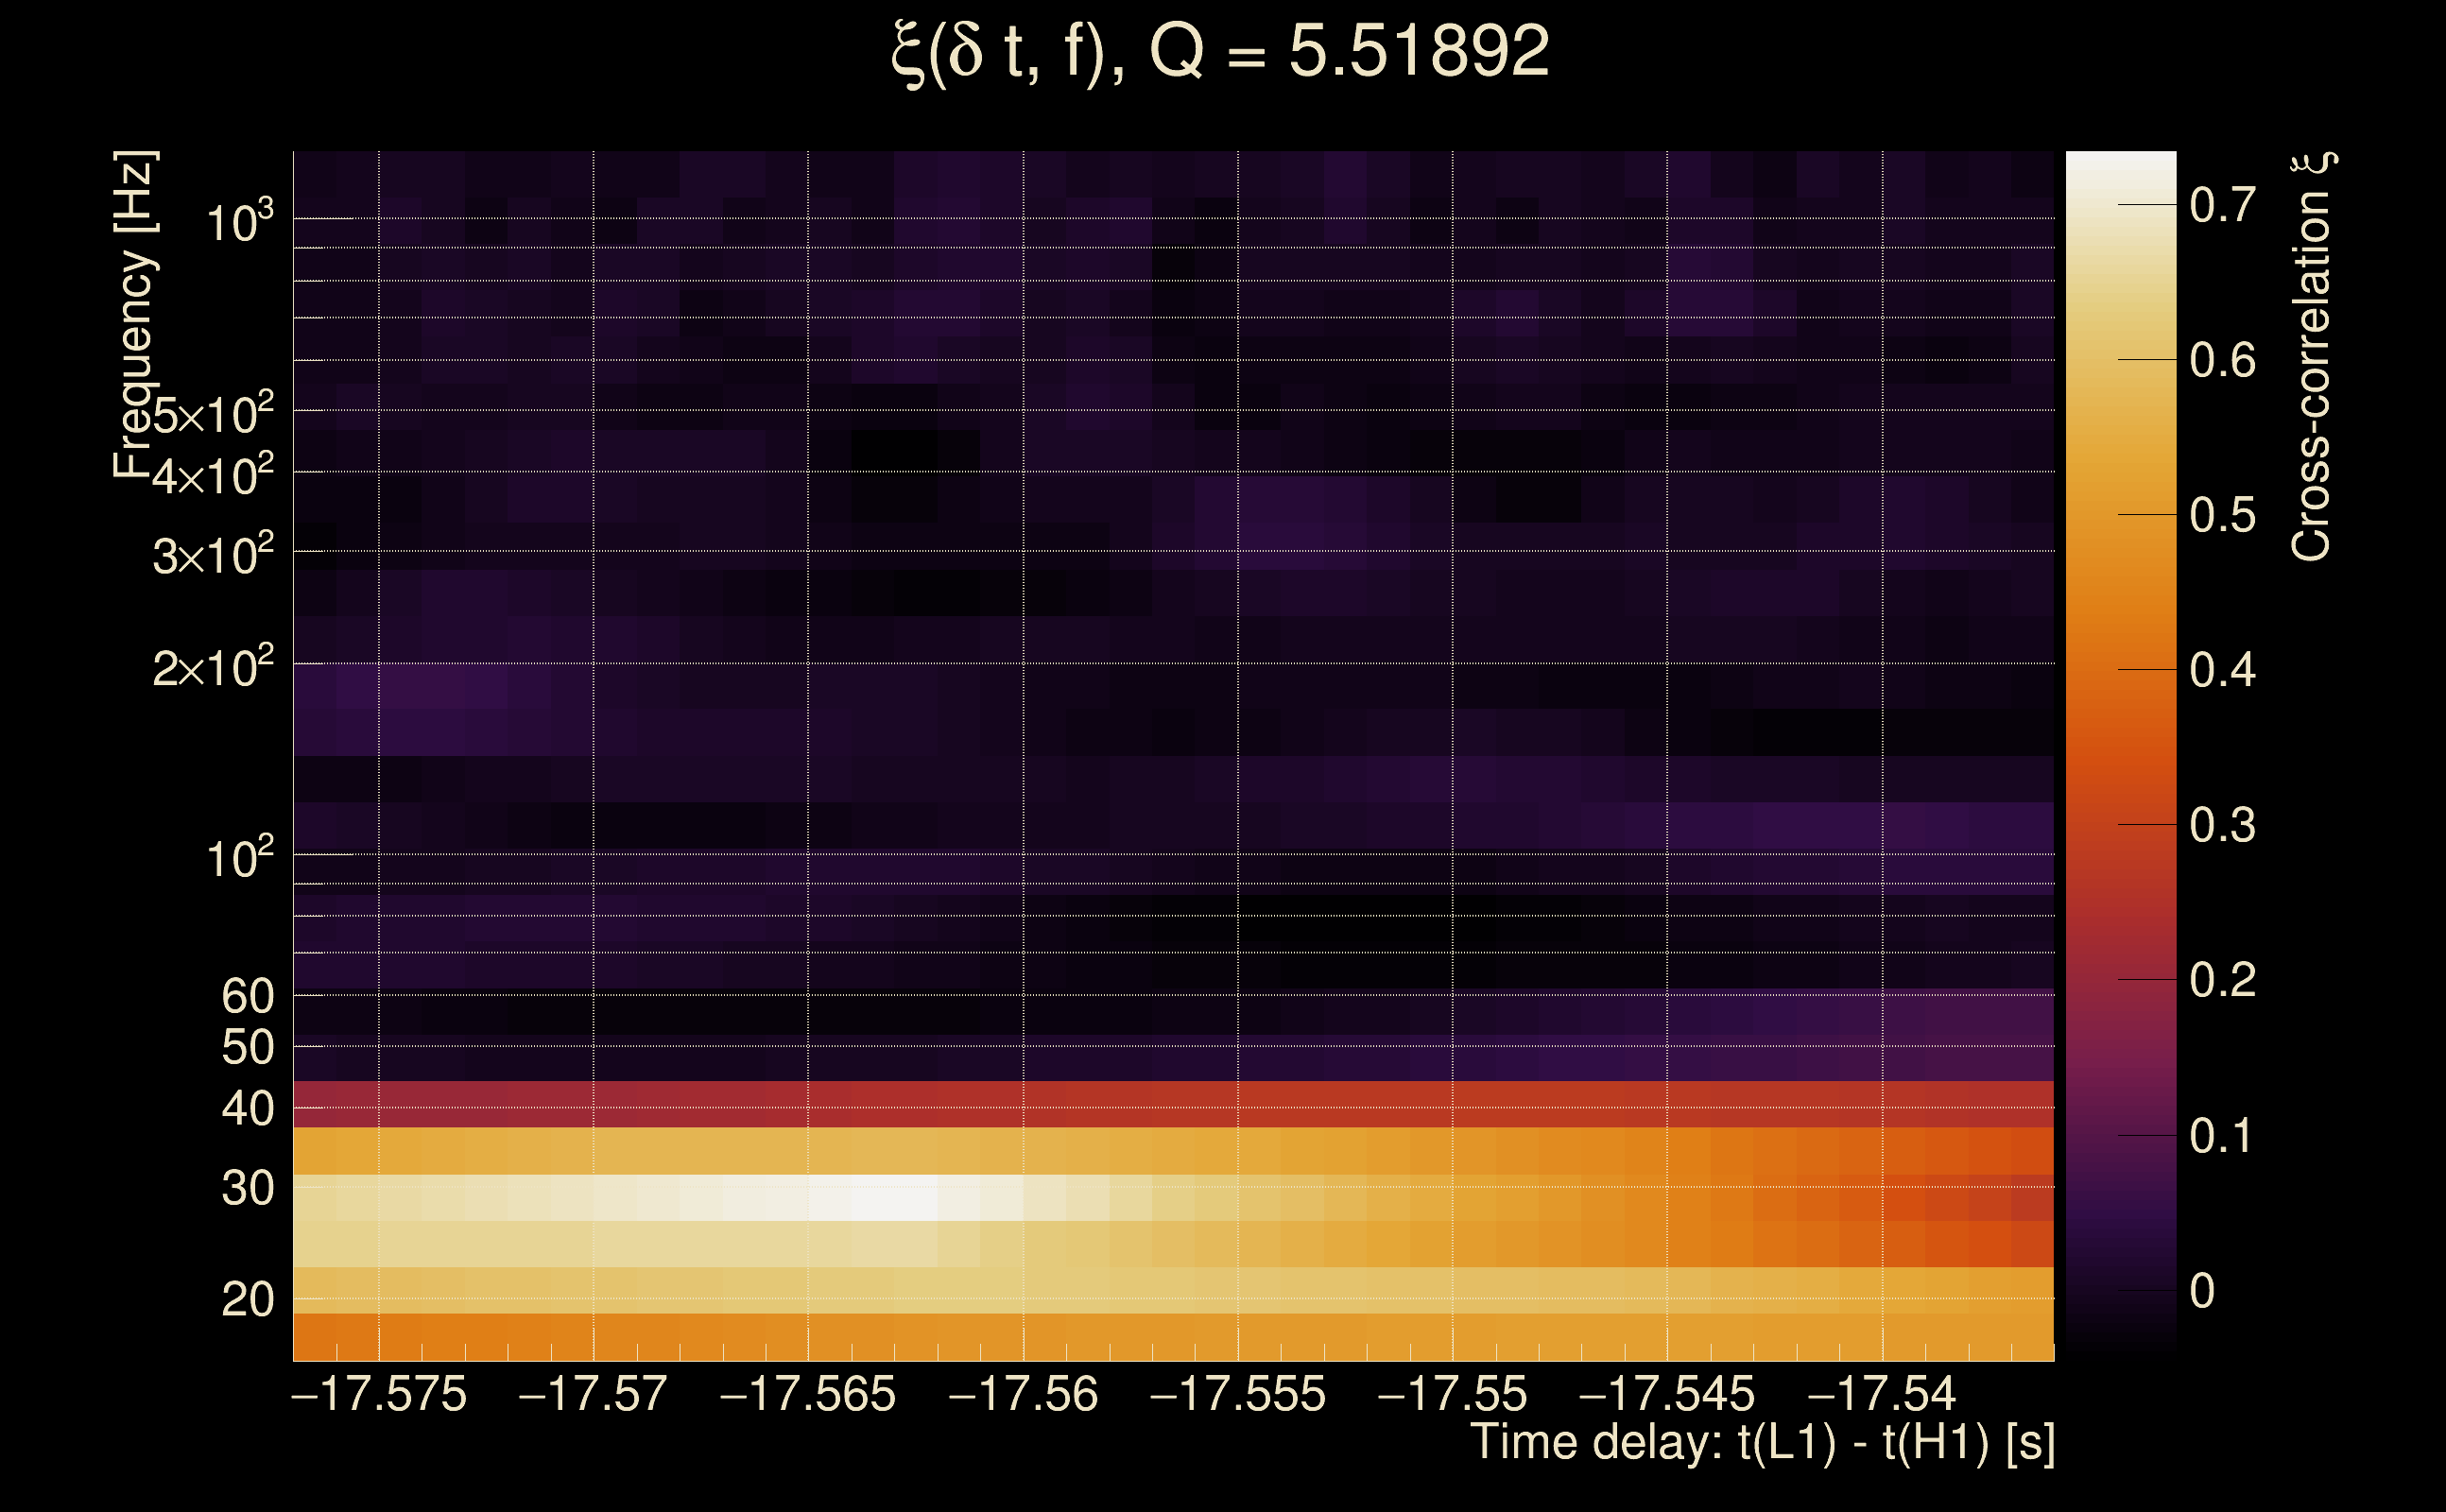
Task: Click the 0 tick label on colorbar
Action: 2202,1291
